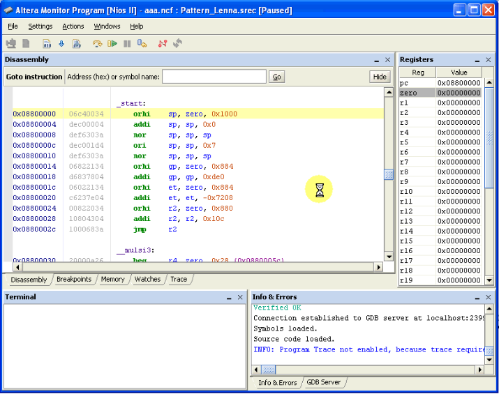Click opcode 06c40034 in Disassembly
Viewport: 499px width, 394px height.
pos(87,114)
